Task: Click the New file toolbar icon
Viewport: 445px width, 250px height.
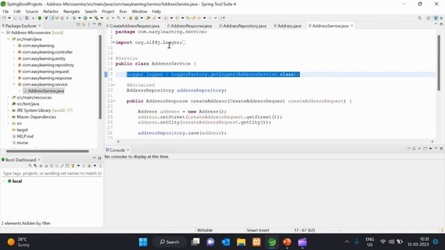Action: tap(4, 18)
